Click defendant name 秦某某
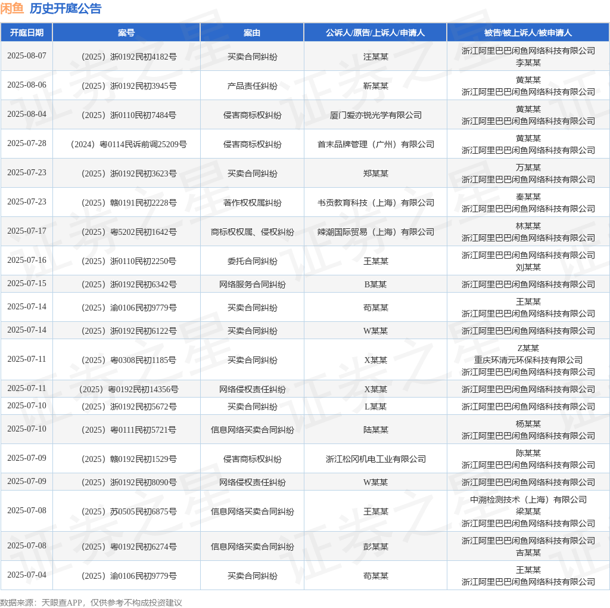 click(x=528, y=197)
